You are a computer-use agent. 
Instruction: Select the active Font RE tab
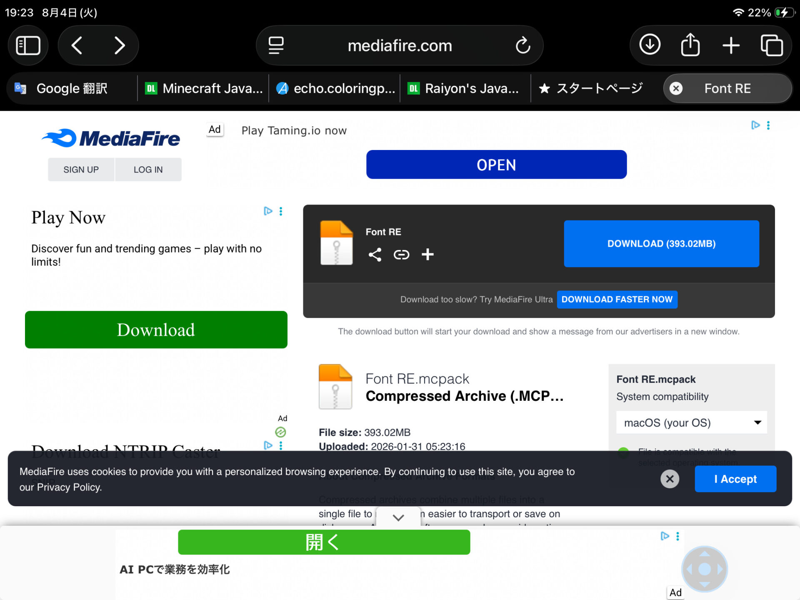[x=727, y=88]
